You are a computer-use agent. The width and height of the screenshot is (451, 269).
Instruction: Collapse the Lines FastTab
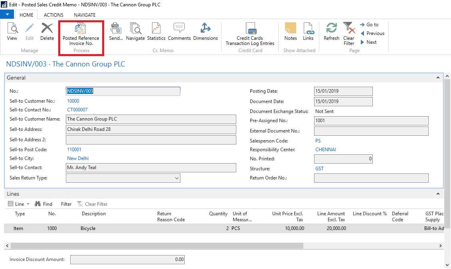[438, 194]
